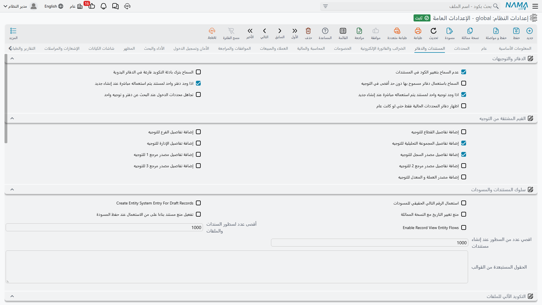This screenshot has height=305, width=542.
Task: Click the vertical page scrollbar
Action: tap(6, 99)
